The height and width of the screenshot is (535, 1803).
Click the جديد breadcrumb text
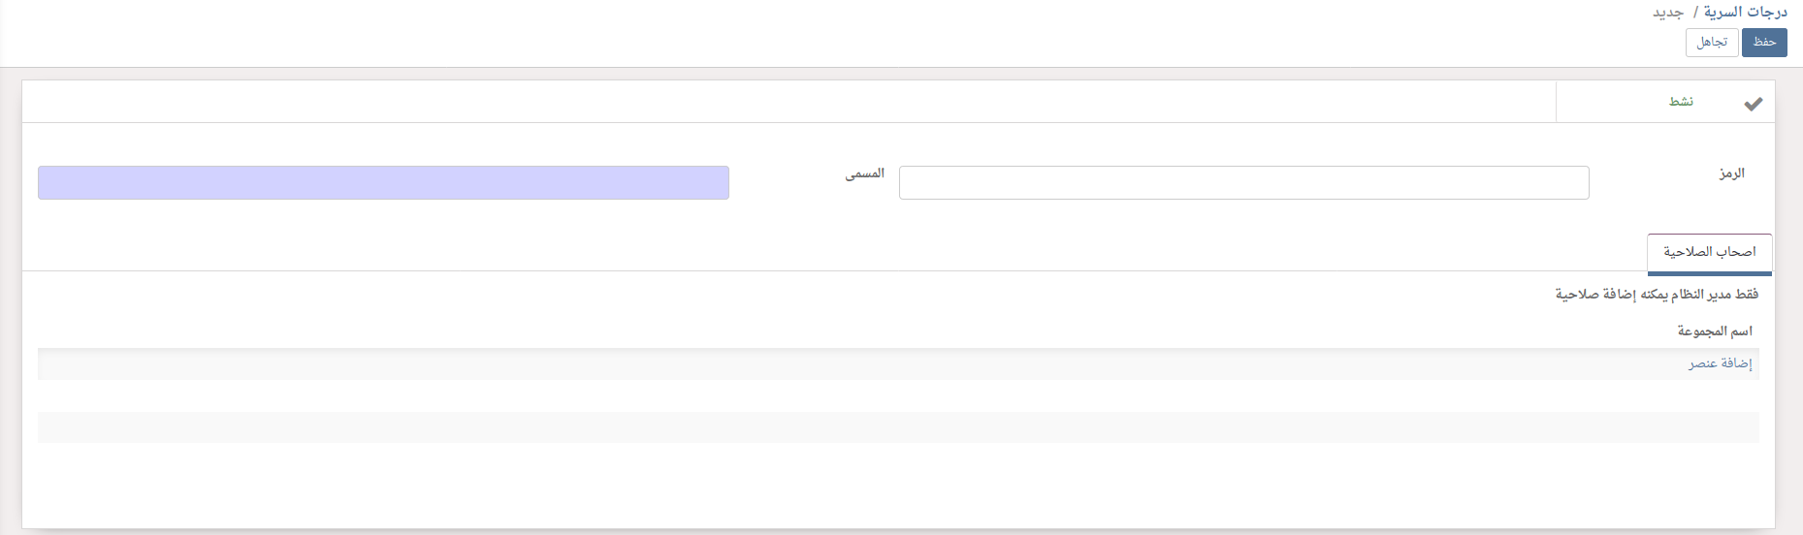tap(1668, 13)
